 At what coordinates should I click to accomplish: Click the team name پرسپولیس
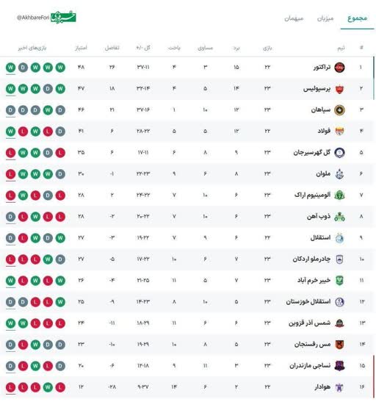click(x=317, y=89)
